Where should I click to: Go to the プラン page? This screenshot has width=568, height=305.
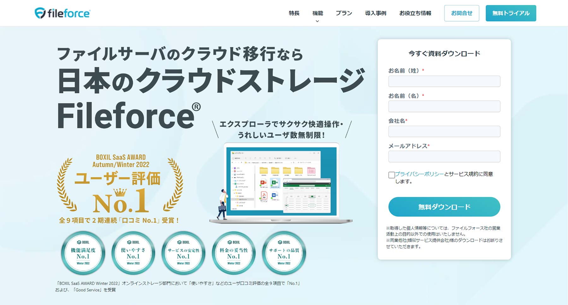[344, 13]
